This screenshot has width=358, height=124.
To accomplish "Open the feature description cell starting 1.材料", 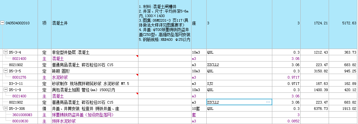I will (164, 24).
